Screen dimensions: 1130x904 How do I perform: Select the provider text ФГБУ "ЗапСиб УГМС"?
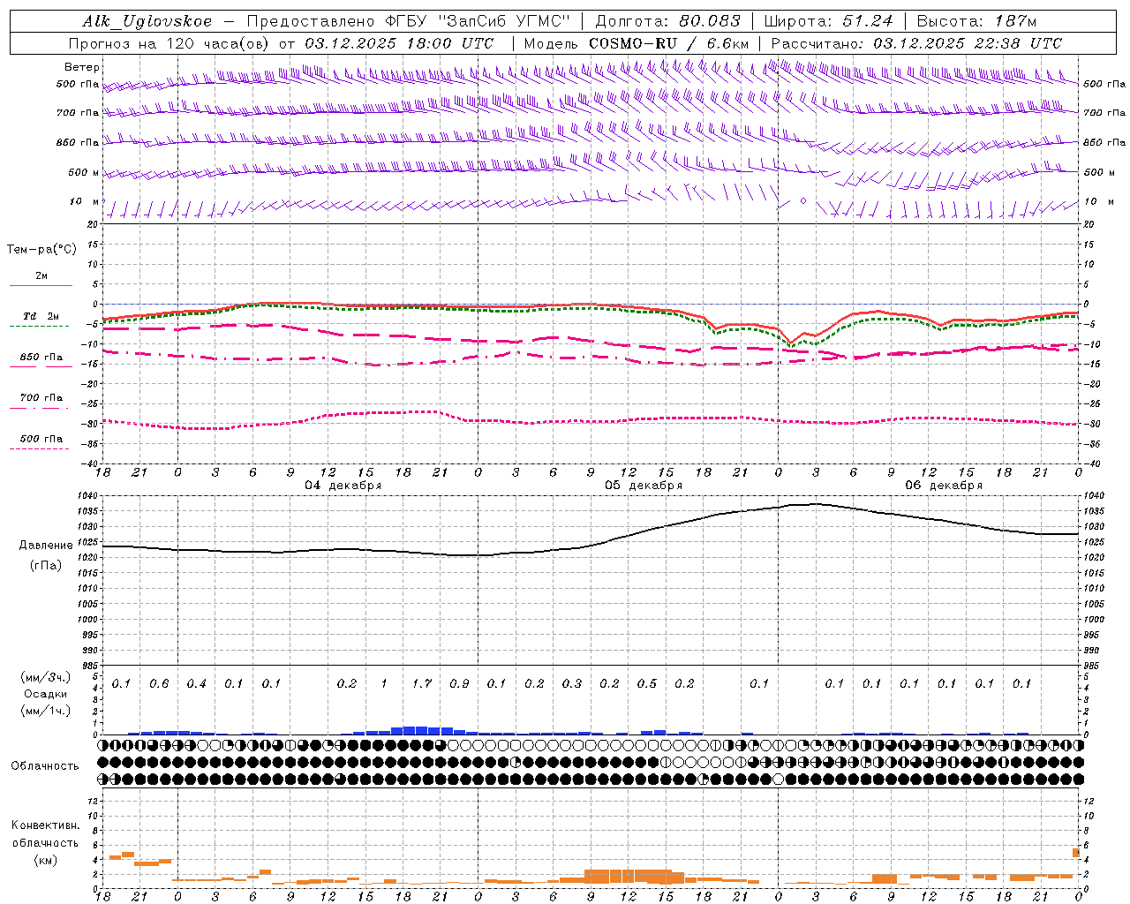pyautogui.click(x=479, y=21)
